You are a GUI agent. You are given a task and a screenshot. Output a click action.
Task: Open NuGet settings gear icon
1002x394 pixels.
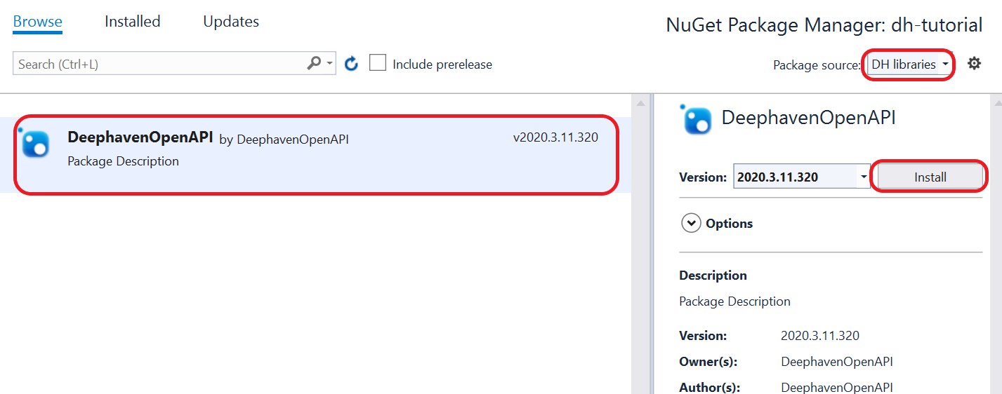click(974, 64)
